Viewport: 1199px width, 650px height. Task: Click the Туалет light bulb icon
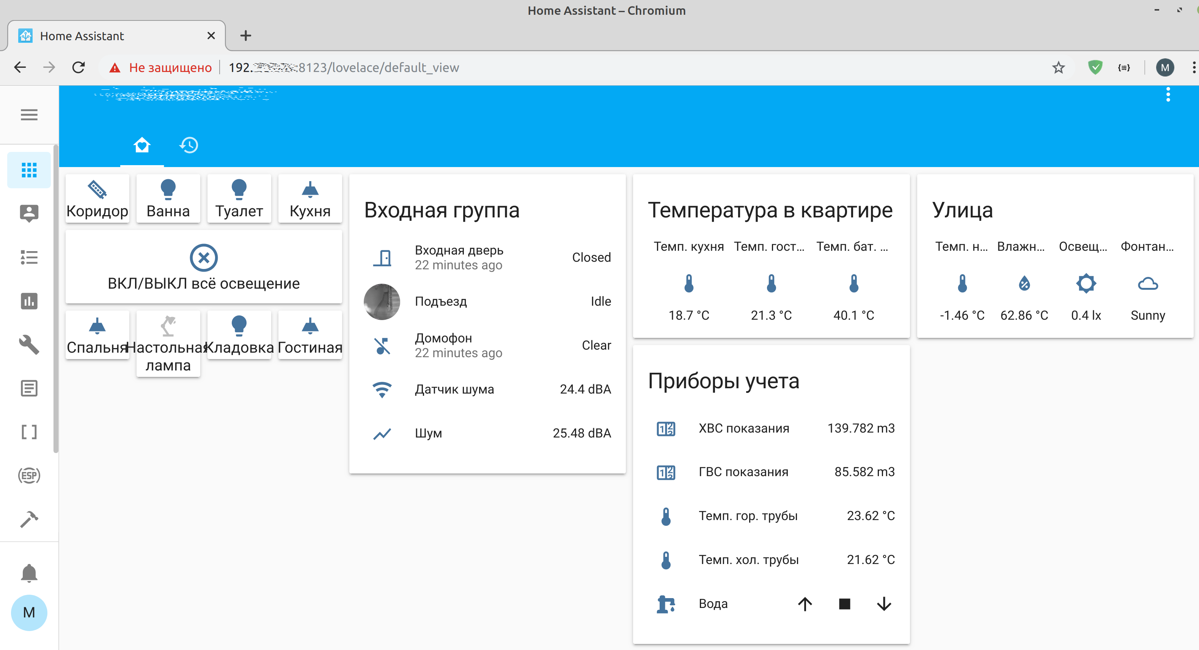[x=239, y=190]
